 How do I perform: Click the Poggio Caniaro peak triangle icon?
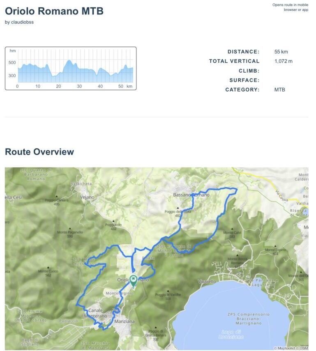click(x=57, y=197)
